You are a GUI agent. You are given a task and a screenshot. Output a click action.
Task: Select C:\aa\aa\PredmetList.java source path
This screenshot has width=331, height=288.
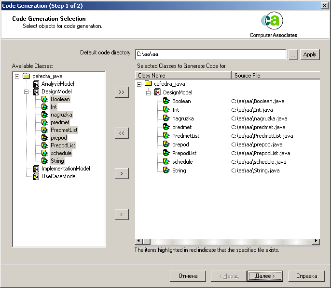tap(262, 136)
